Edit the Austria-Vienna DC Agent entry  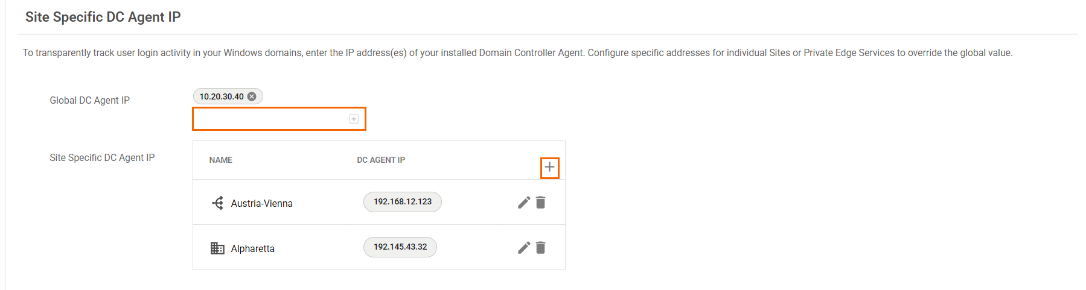[x=524, y=203]
